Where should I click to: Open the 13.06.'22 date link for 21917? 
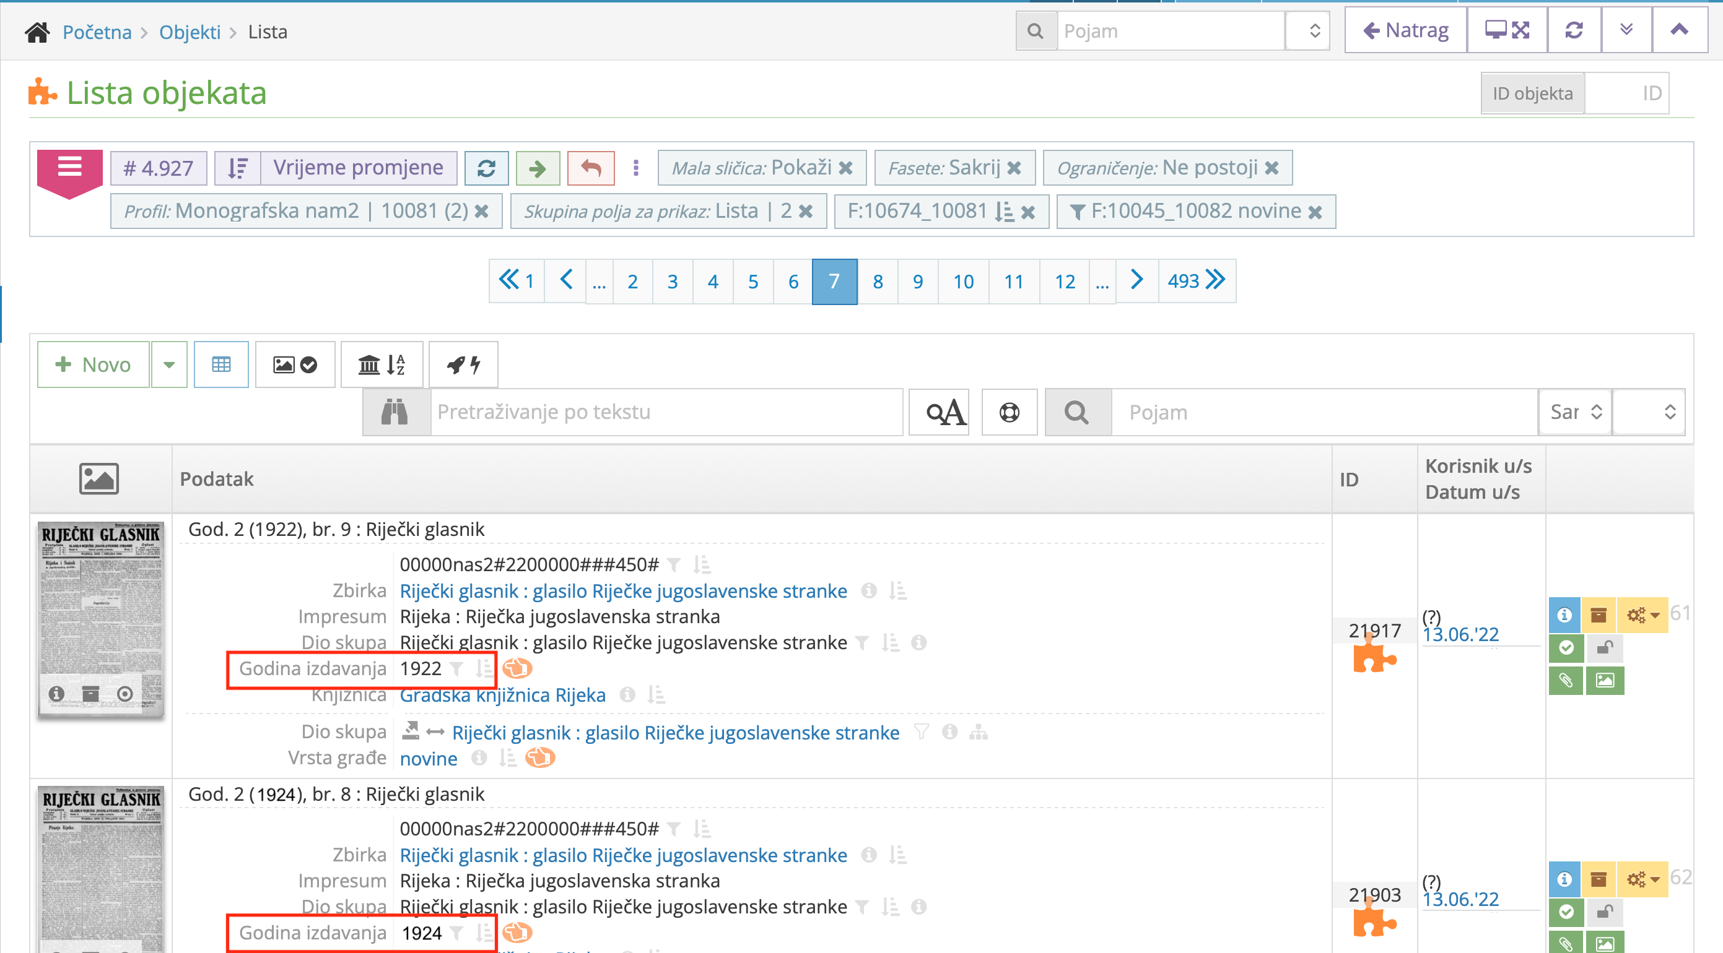point(1461,634)
